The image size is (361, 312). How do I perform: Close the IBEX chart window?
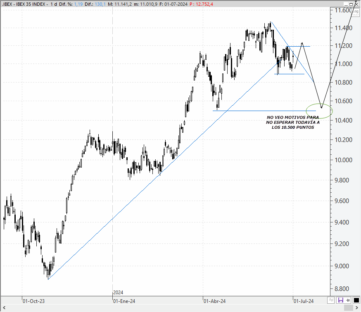[x=356, y=5]
